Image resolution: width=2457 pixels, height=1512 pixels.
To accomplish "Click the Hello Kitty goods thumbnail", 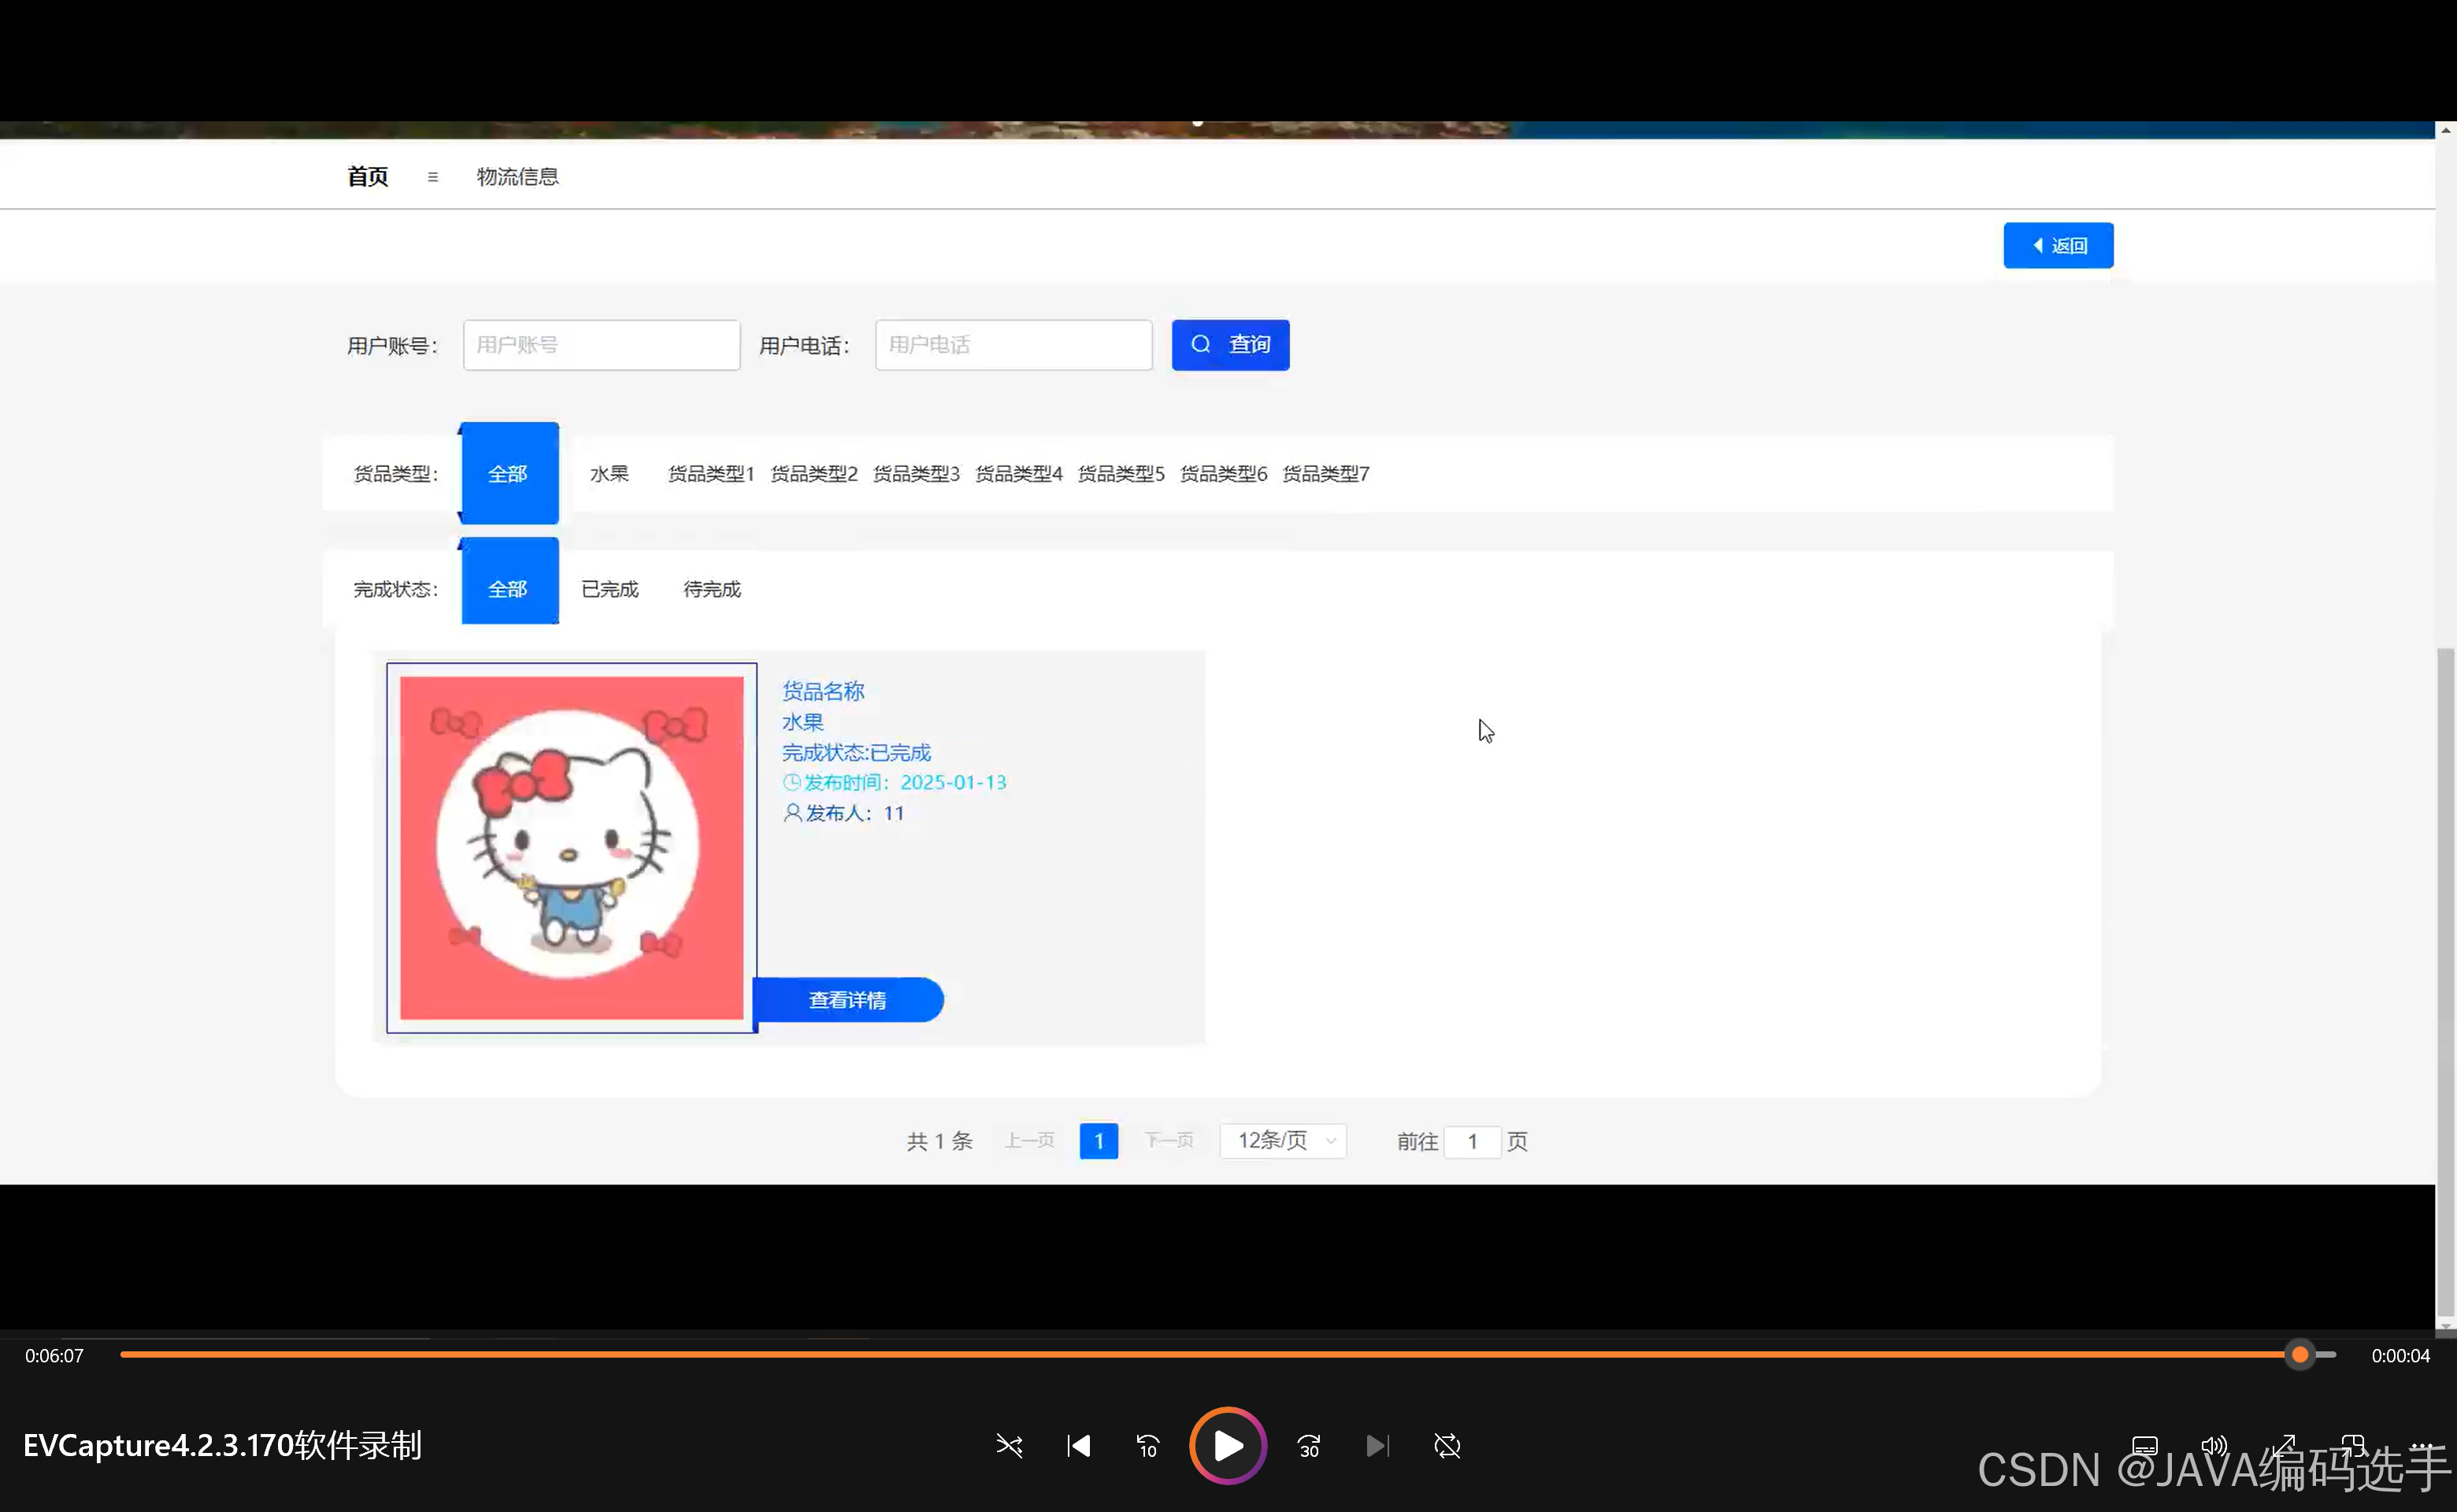I will tap(571, 848).
